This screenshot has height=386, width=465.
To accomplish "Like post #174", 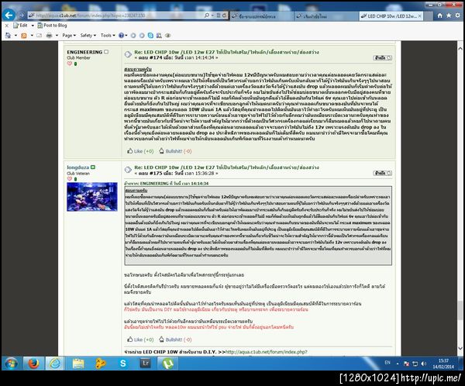I will click(140, 151).
